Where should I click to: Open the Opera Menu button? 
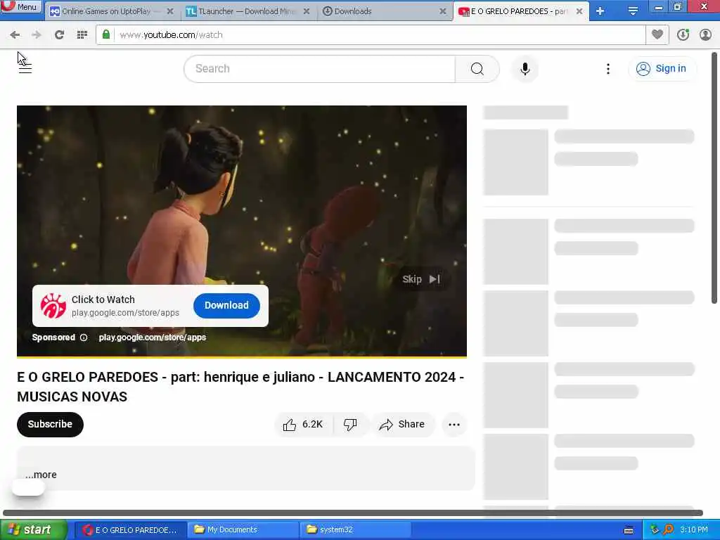(x=20, y=6)
